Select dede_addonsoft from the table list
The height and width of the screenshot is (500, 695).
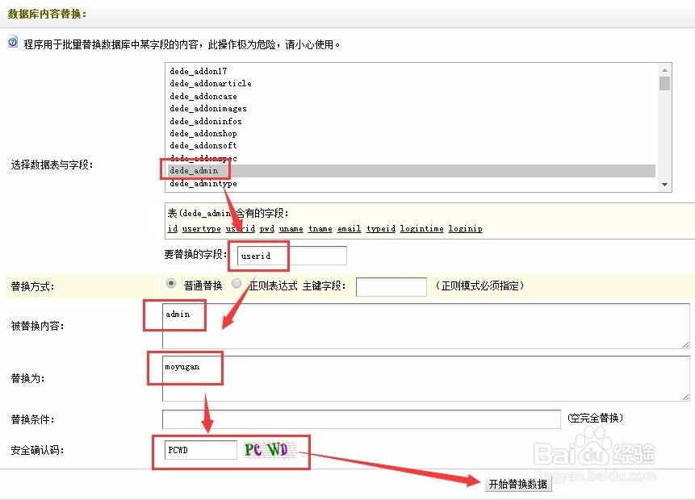pyautogui.click(x=203, y=146)
